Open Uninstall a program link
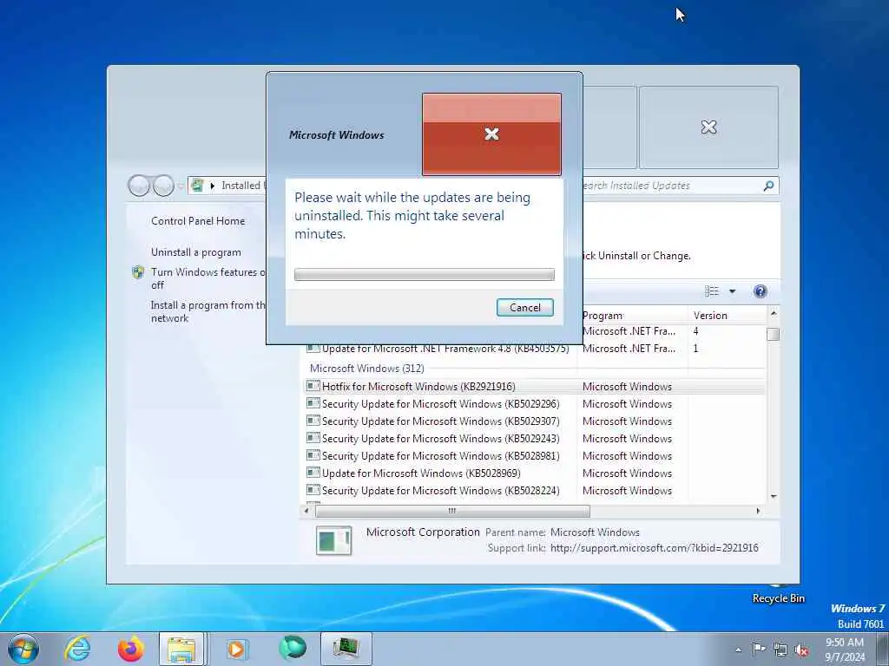Image resolution: width=889 pixels, height=666 pixels. click(x=195, y=252)
